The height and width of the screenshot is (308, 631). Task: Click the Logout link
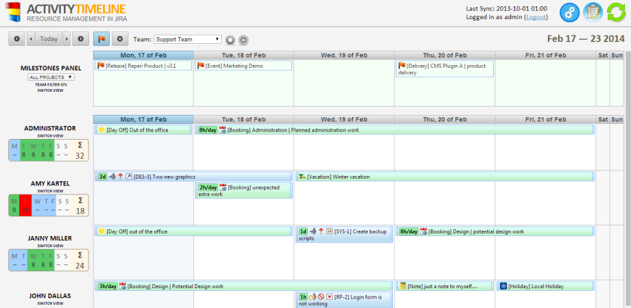[x=536, y=17]
